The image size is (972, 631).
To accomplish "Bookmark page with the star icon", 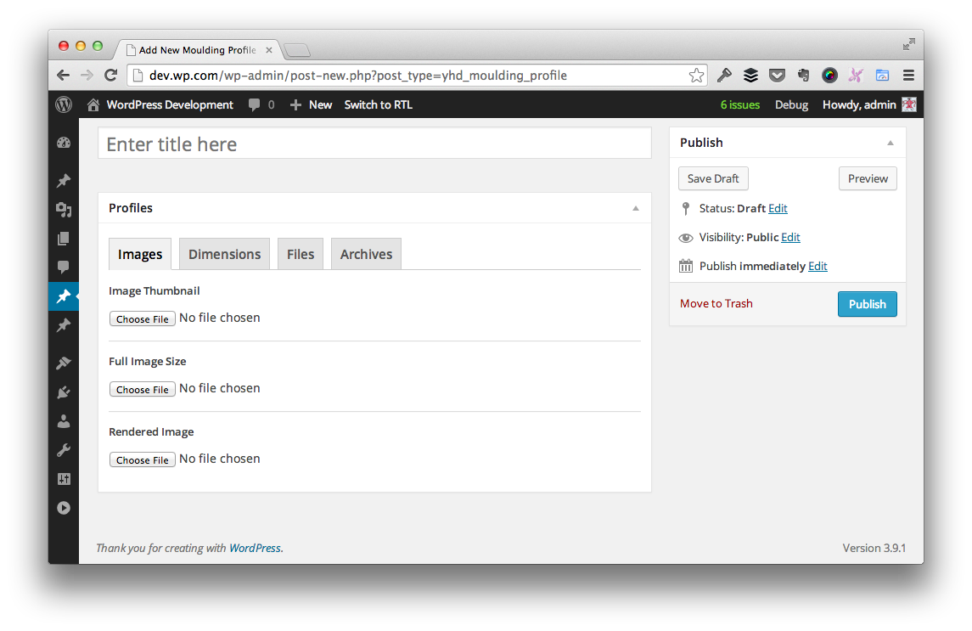I will pyautogui.click(x=696, y=76).
